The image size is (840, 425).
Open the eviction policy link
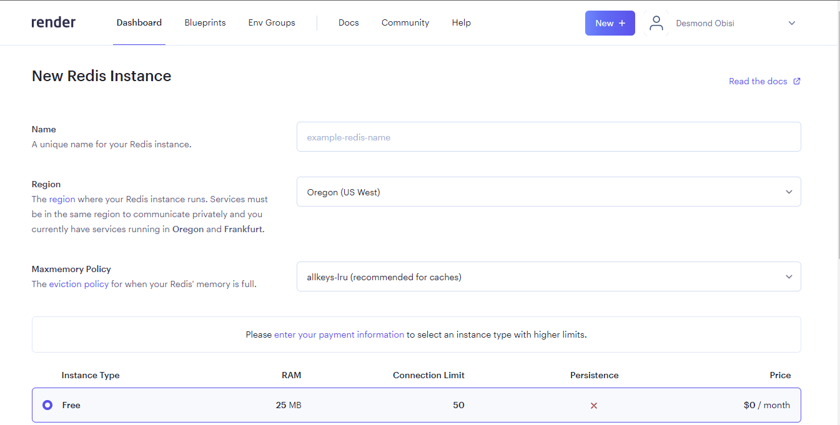pyautogui.click(x=79, y=284)
